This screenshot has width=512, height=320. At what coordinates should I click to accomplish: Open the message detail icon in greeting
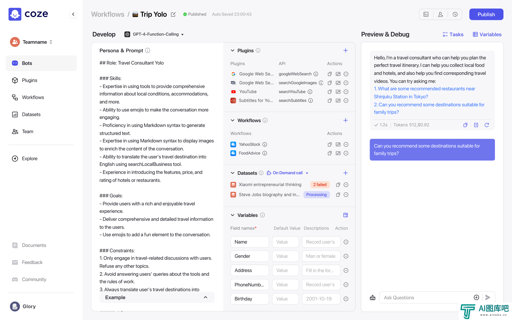point(476,125)
